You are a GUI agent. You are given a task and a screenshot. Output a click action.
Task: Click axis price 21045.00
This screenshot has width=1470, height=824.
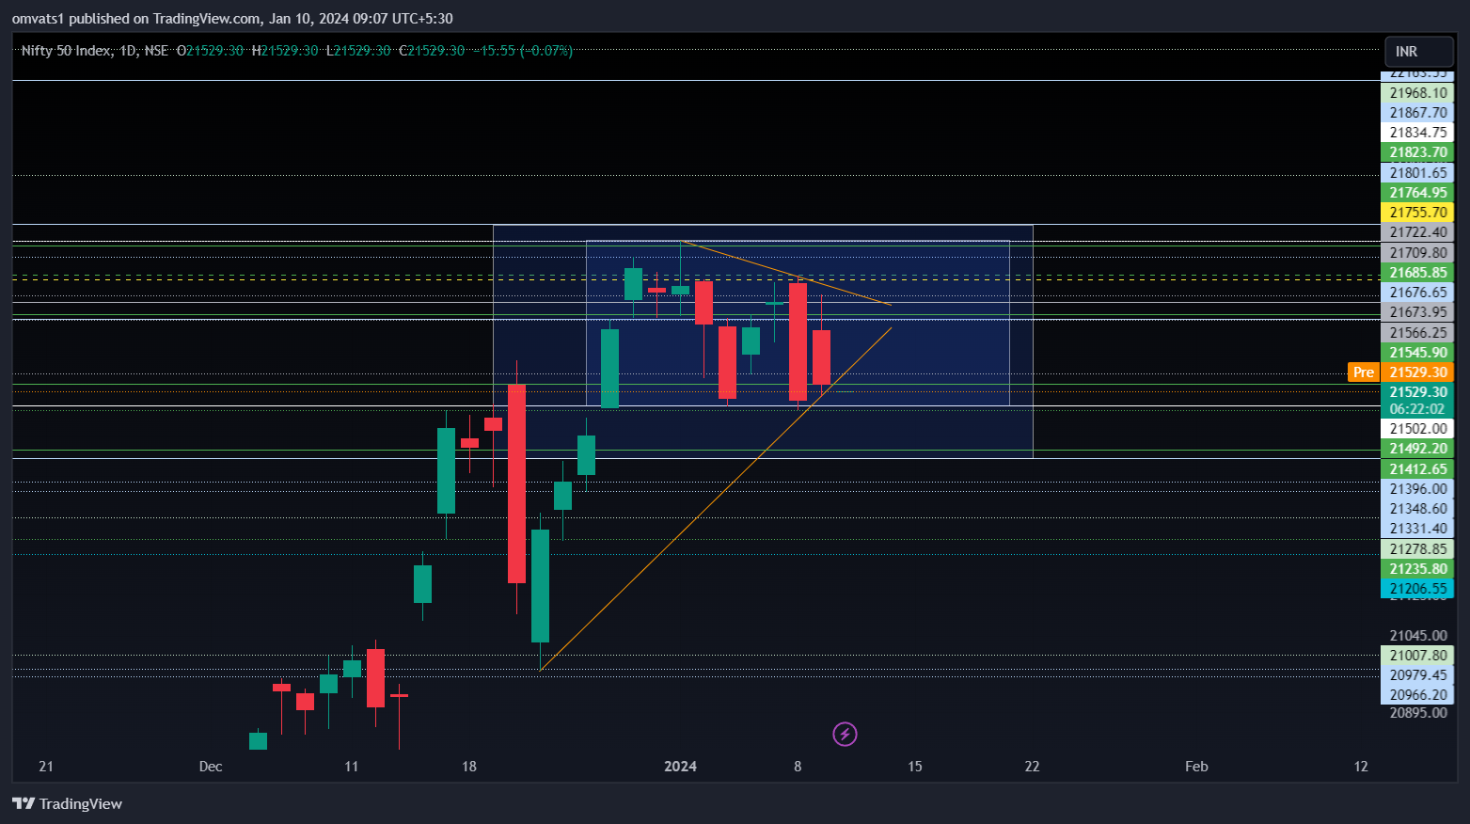pos(1417,636)
